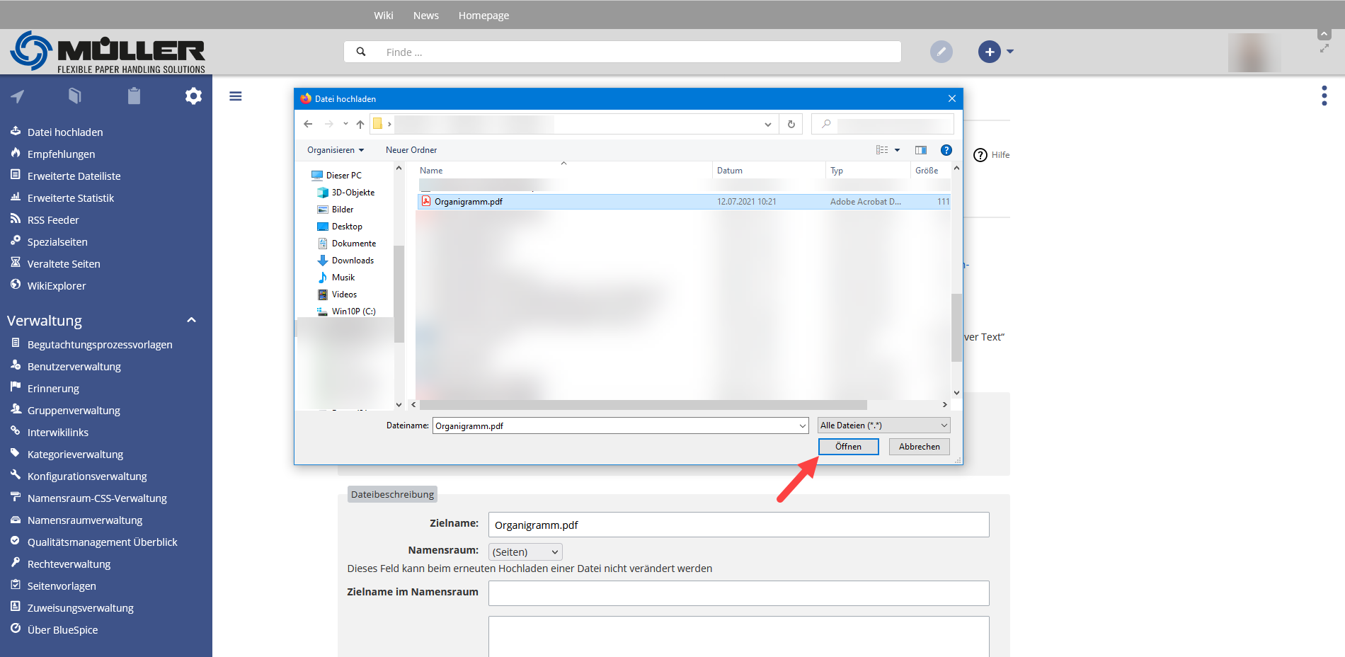Open the News top navigation item
Screen dimensions: 1345x657
point(425,16)
